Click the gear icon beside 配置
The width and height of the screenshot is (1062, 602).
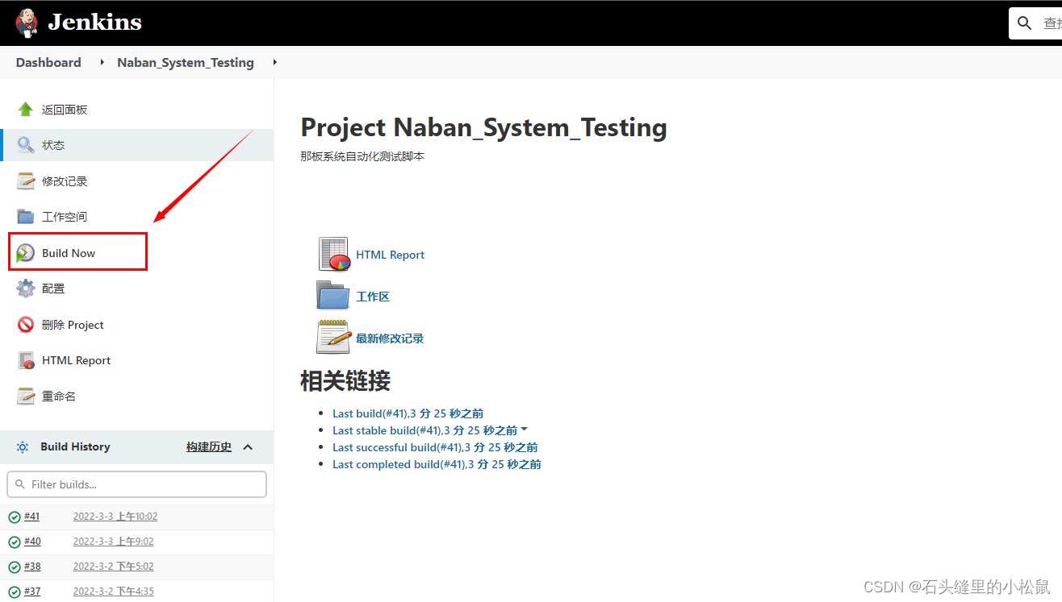click(26, 289)
